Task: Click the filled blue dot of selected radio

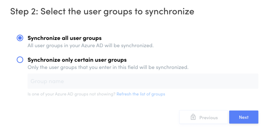Action: [x=20, y=38]
